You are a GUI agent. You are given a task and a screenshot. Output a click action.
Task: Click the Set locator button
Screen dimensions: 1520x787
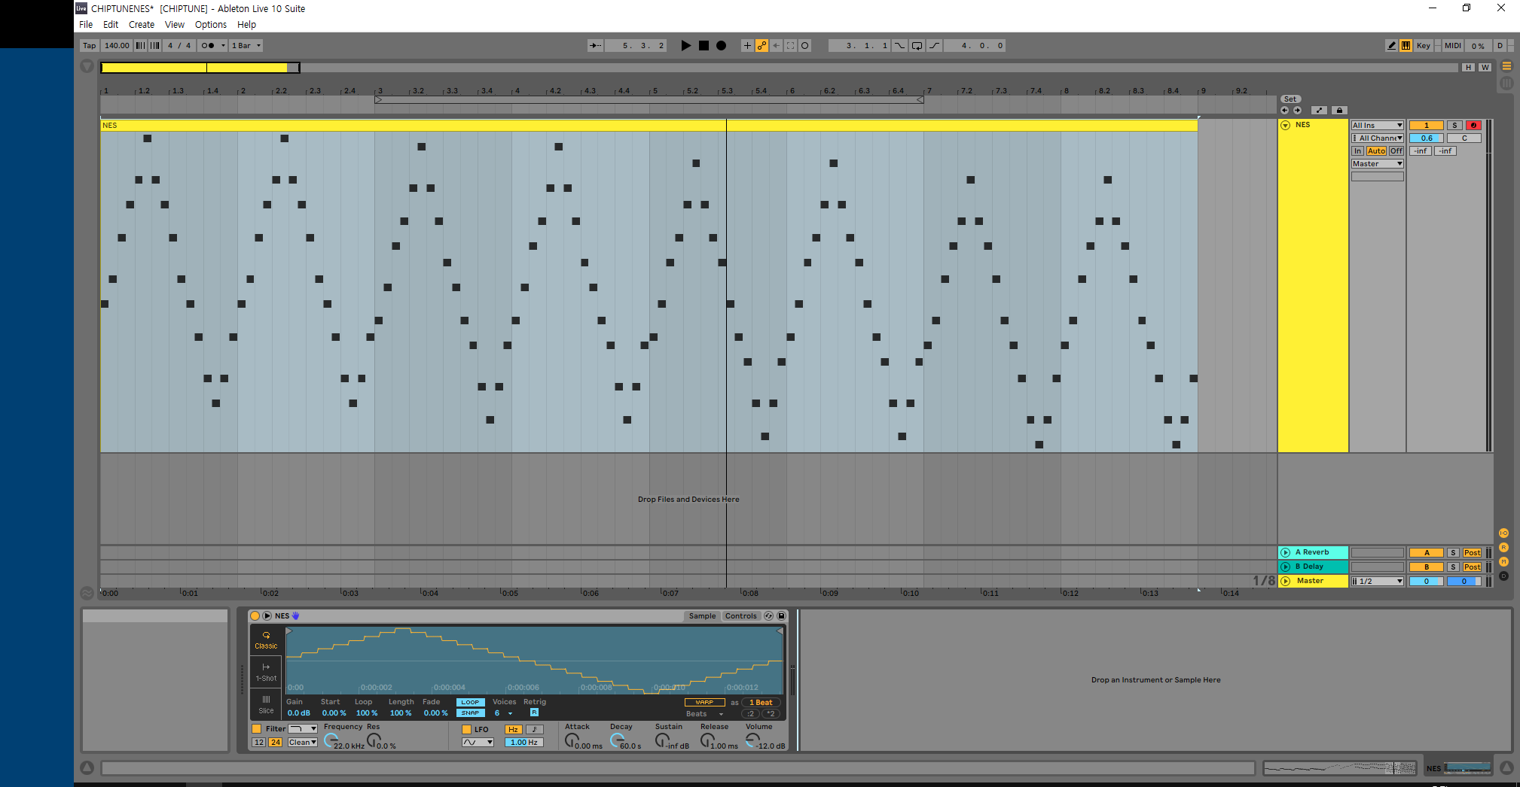click(1290, 99)
